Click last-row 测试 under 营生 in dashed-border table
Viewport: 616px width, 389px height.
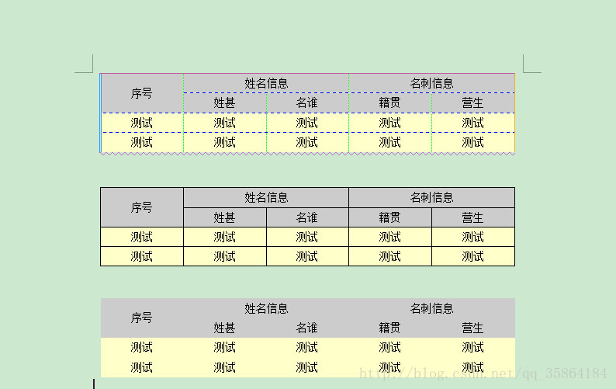pyautogui.click(x=473, y=142)
